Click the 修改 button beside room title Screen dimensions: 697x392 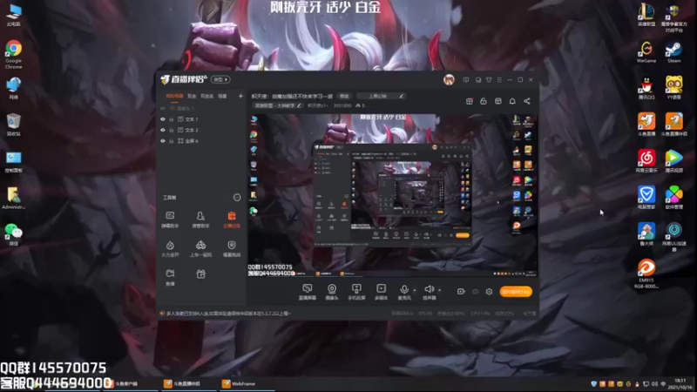tap(344, 96)
